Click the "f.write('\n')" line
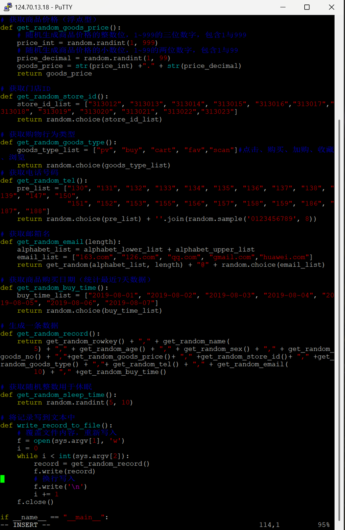345x530 pixels. [x=61, y=487]
